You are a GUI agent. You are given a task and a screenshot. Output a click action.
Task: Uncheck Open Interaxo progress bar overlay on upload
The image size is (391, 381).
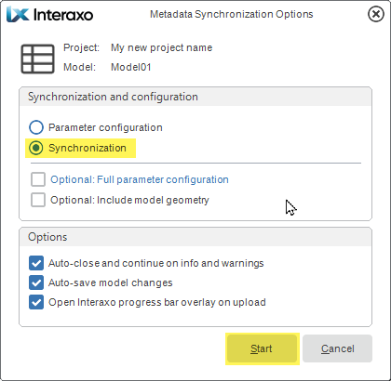coord(36,302)
